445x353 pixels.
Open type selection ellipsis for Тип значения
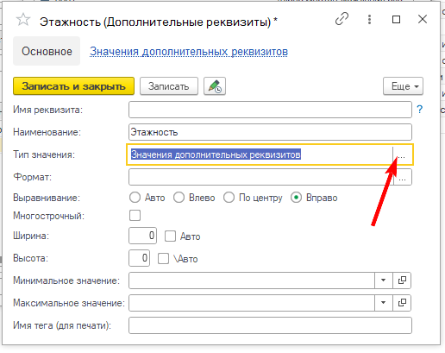click(x=402, y=154)
